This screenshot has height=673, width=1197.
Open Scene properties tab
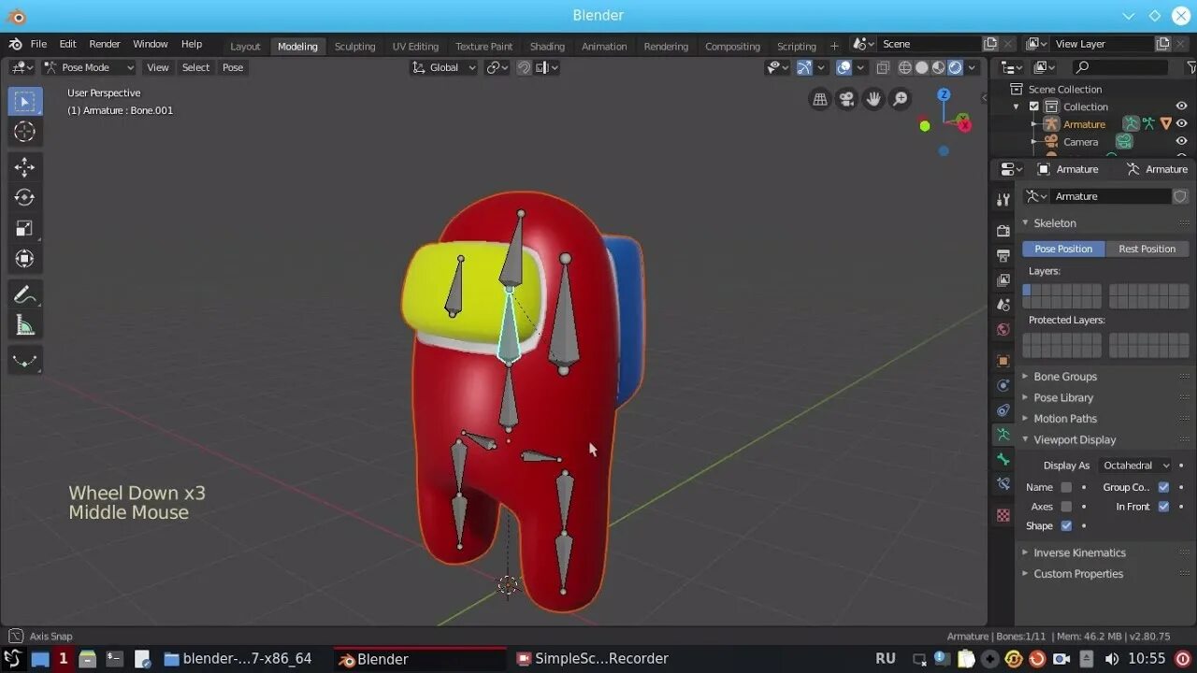tap(1003, 305)
